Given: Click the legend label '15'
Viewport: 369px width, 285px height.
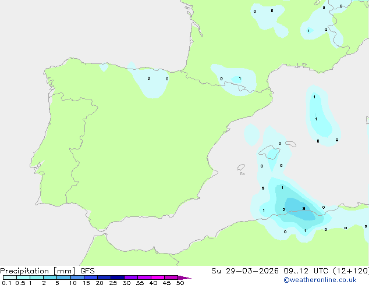Looking at the screenshot, I should pos(86,283).
